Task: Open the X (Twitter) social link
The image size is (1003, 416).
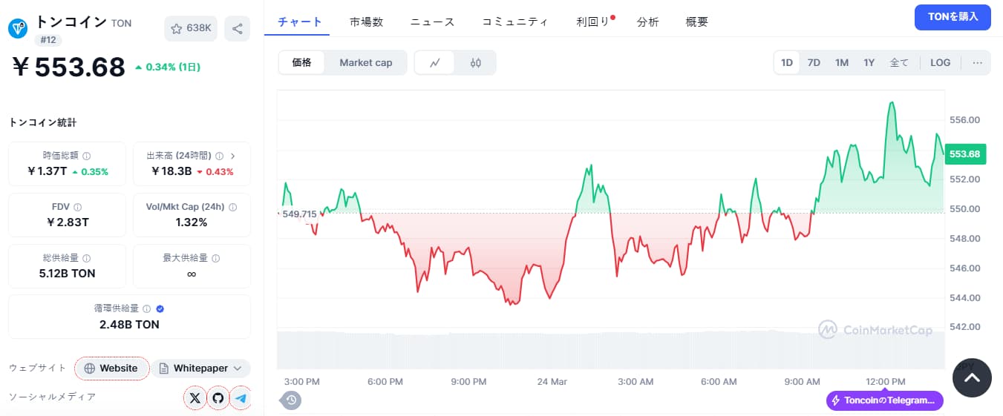Action: 195,398
